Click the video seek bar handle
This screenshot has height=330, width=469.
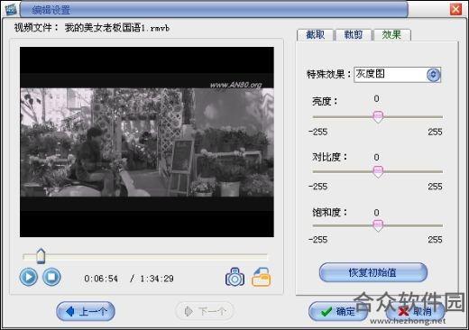pos(41,256)
